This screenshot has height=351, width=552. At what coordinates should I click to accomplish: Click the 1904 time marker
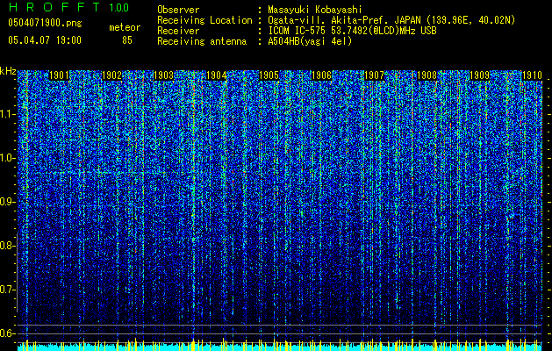pos(216,75)
